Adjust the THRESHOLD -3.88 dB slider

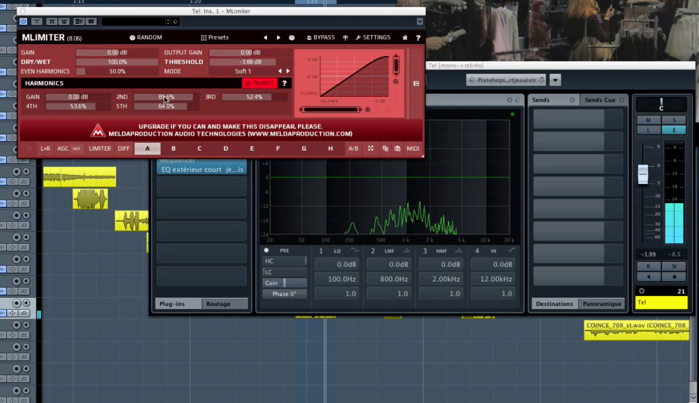pyautogui.click(x=250, y=62)
